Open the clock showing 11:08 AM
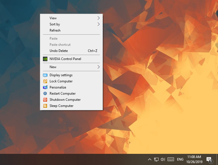 click(194, 157)
